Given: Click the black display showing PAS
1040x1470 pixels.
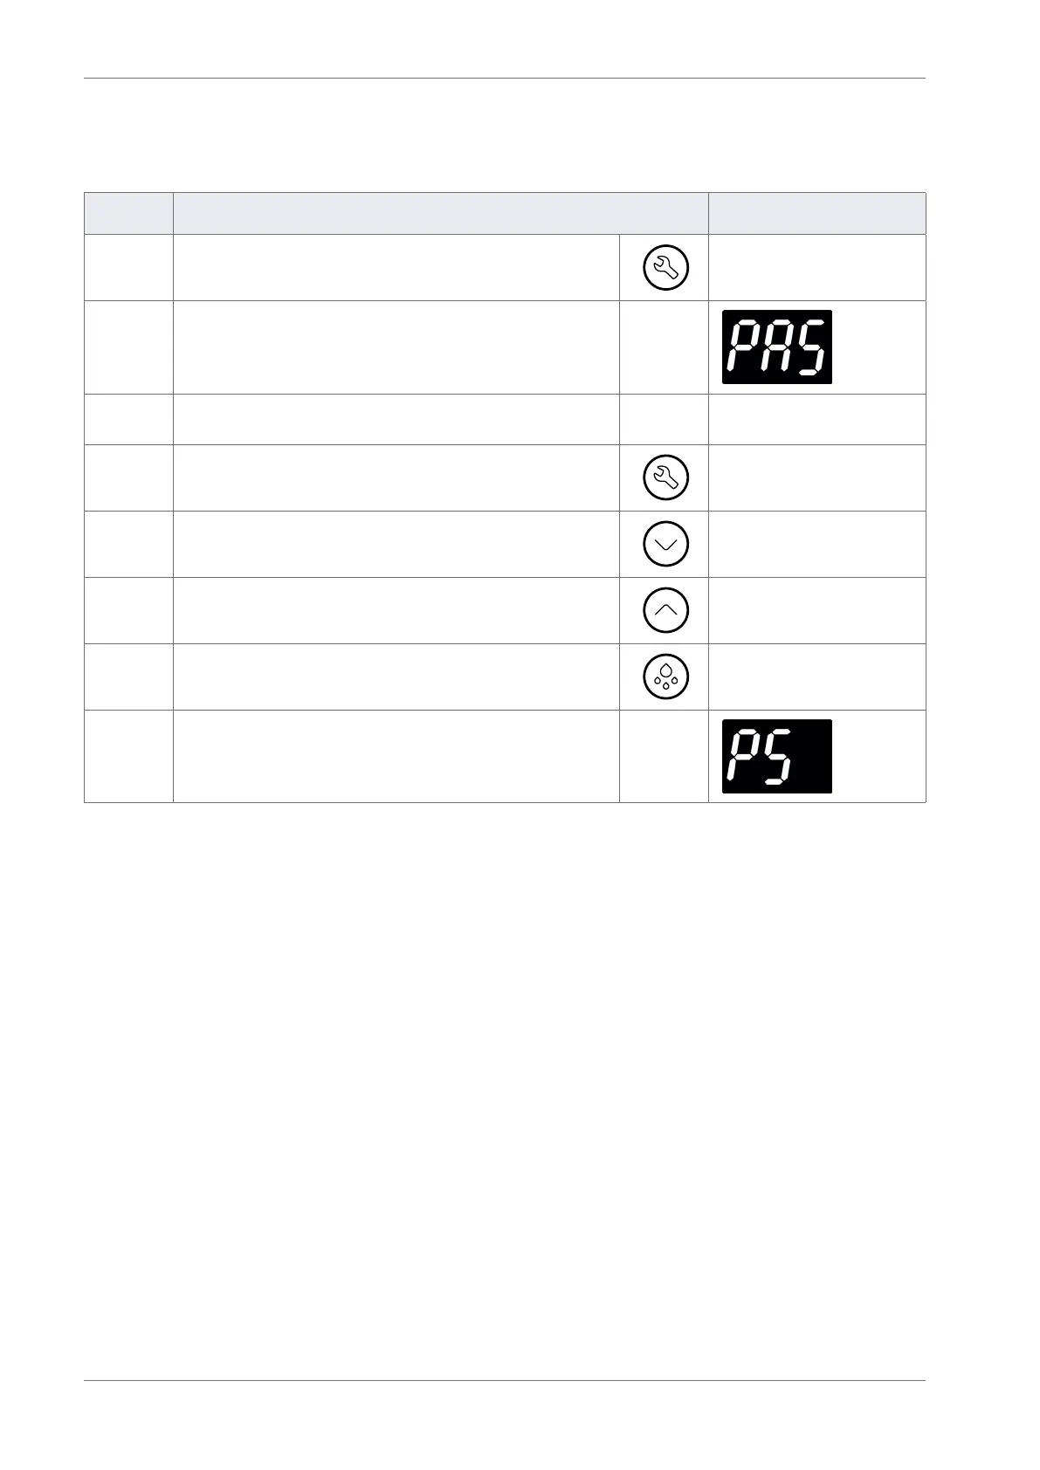Looking at the screenshot, I should coord(776,347).
